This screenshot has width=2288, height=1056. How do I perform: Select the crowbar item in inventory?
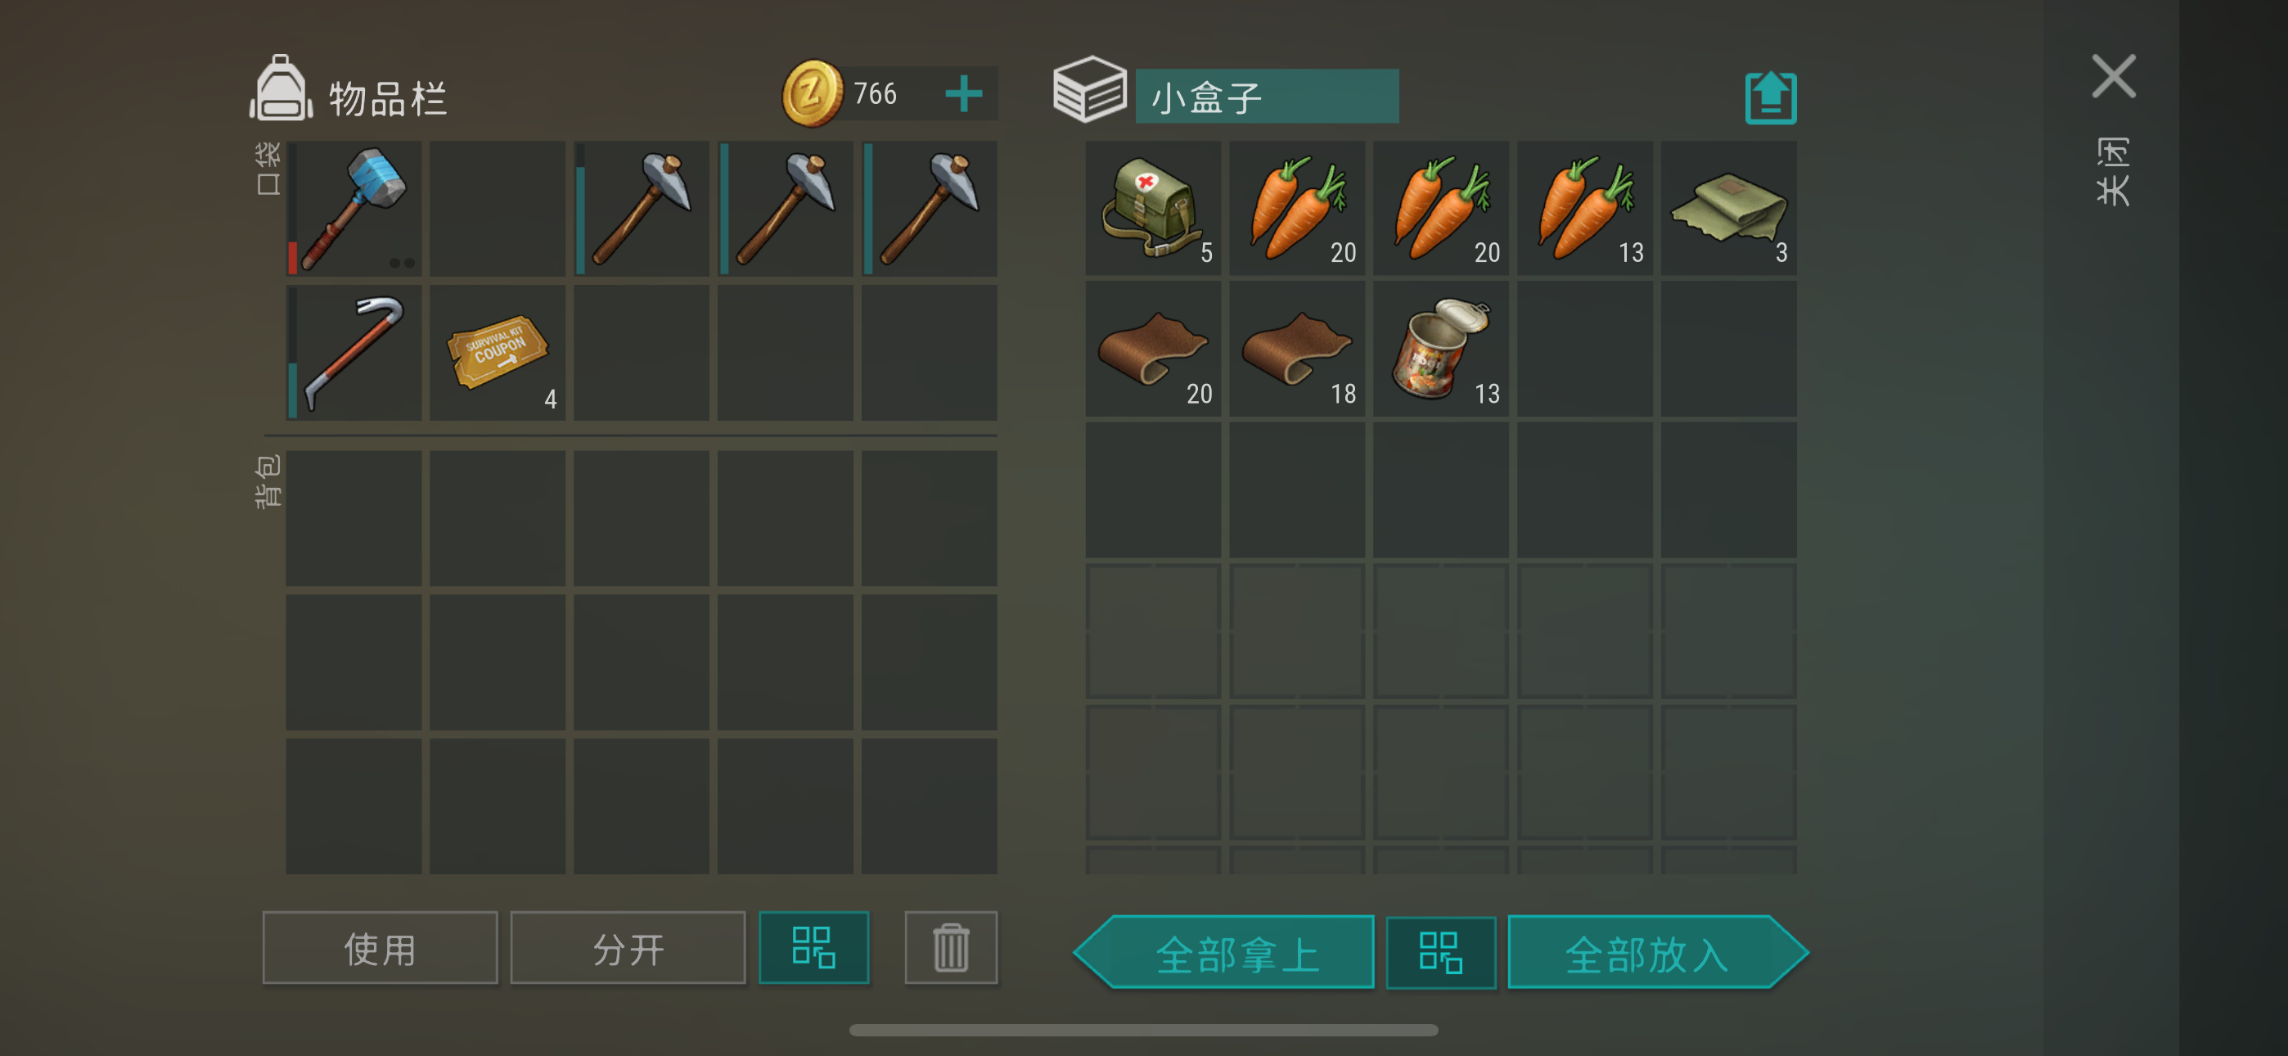pyautogui.click(x=354, y=352)
